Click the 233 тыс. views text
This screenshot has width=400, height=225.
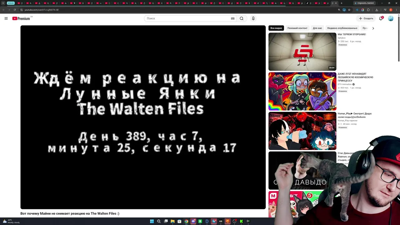point(344,41)
